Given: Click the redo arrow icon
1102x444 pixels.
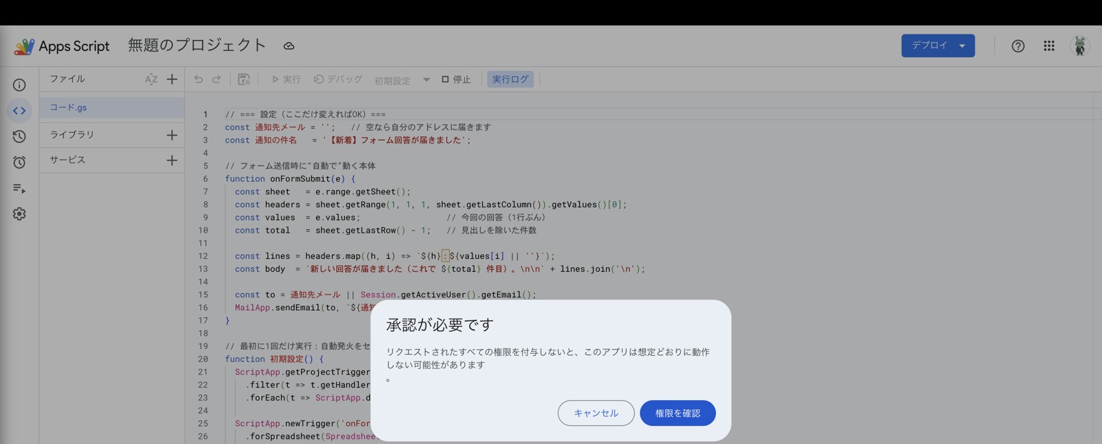Looking at the screenshot, I should click(216, 79).
